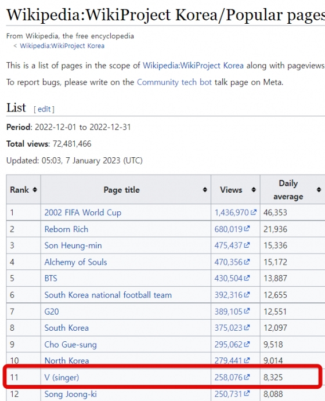Sort table by Rank column arrows
Image resolution: width=325 pixels, height=401 pixels.
point(35,190)
